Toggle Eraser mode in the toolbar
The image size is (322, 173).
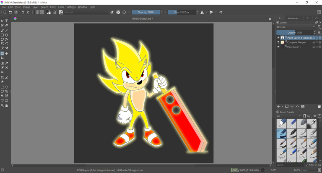click(x=112, y=12)
